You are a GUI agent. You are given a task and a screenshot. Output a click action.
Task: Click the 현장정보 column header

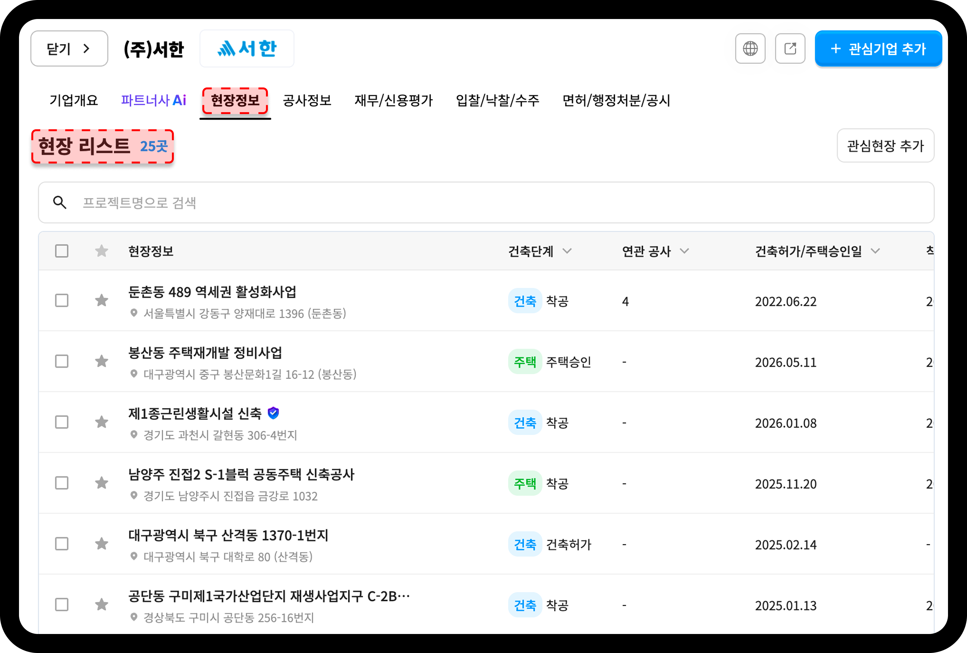tap(151, 251)
